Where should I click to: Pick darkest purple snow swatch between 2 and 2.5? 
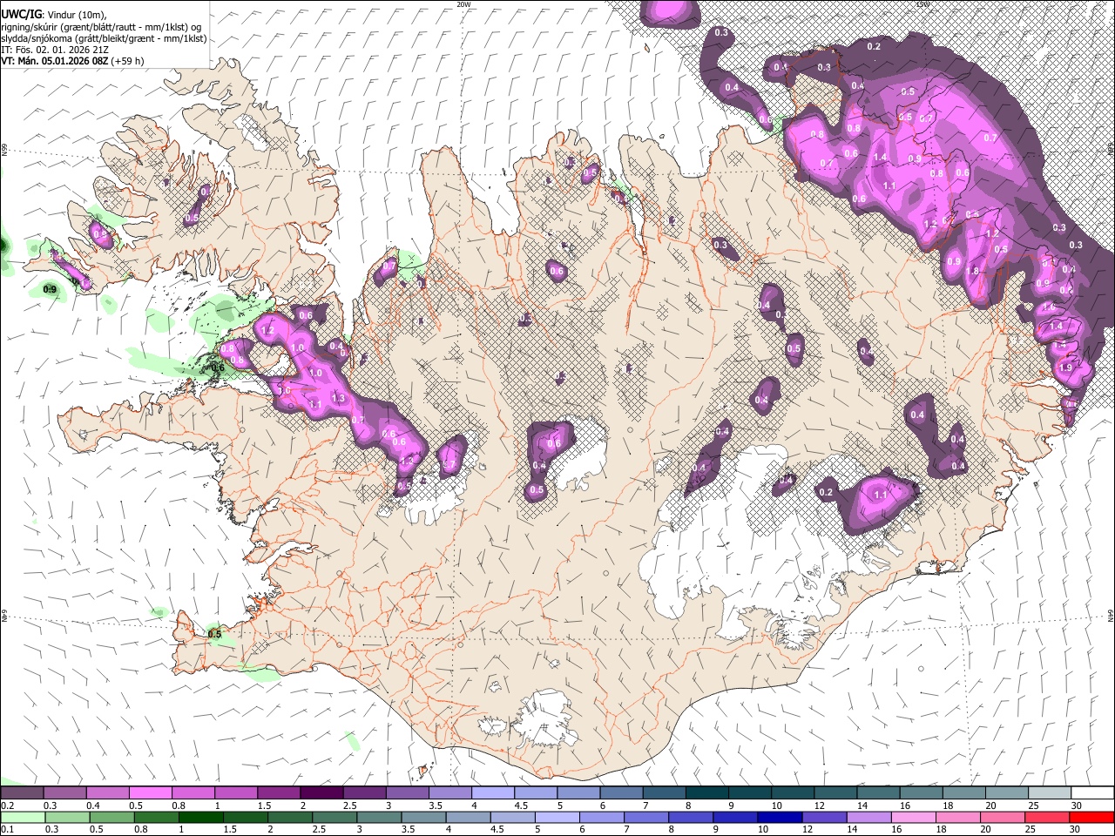[321, 793]
